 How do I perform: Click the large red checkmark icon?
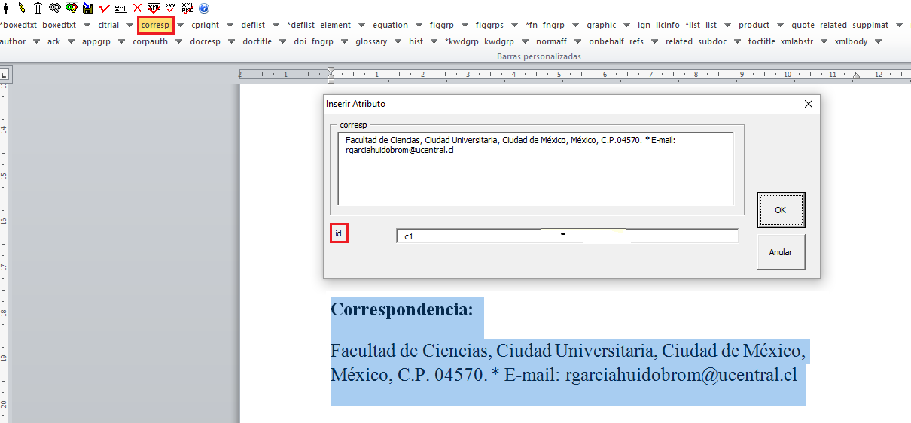104,8
